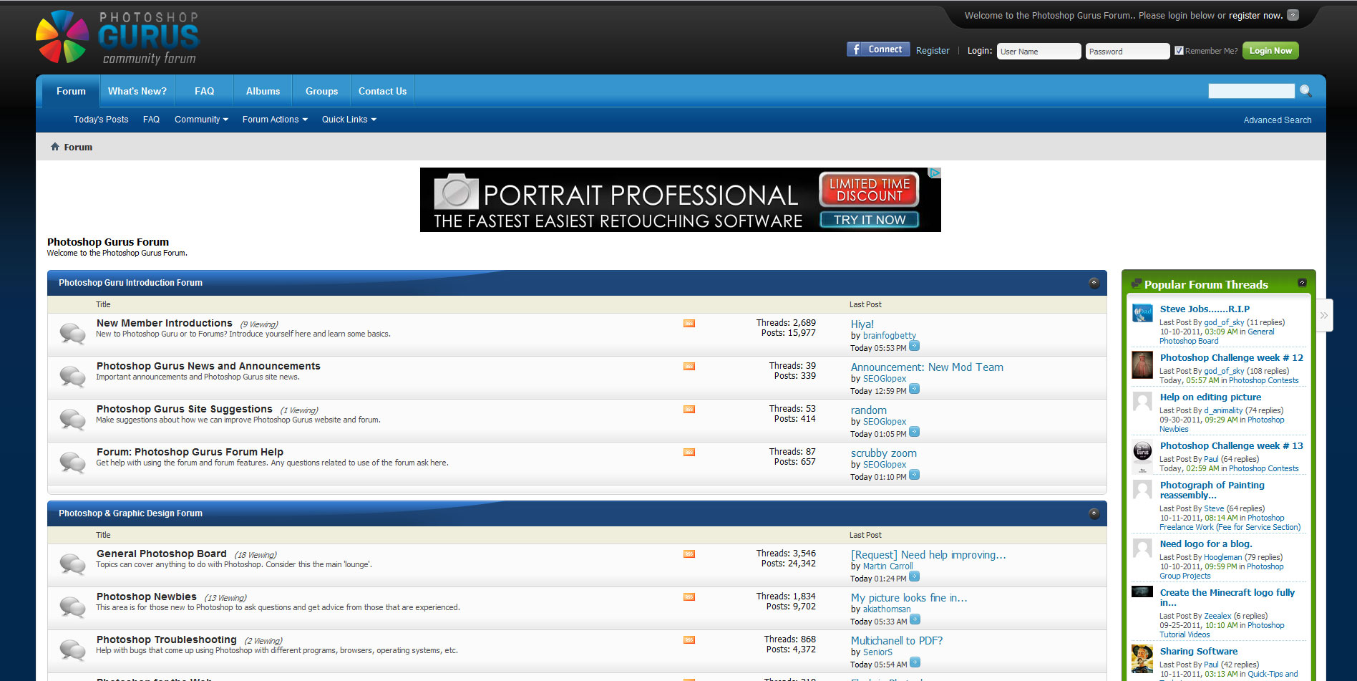The height and width of the screenshot is (681, 1357).
Task: Click the User Name input field
Action: coord(1039,51)
